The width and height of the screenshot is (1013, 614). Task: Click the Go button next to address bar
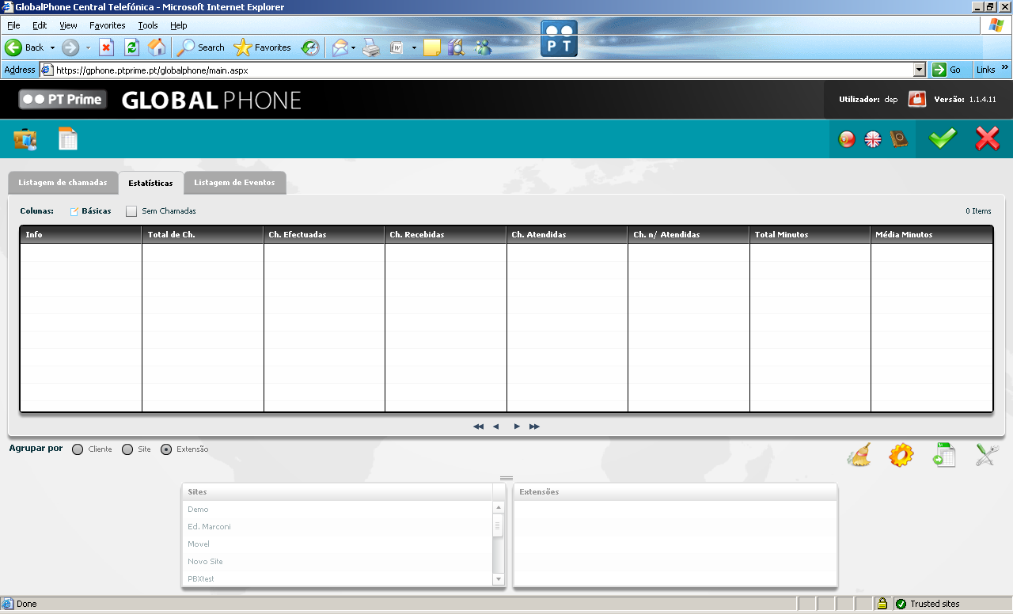pos(948,70)
